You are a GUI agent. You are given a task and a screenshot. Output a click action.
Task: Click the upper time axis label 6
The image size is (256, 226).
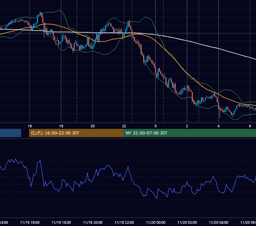coord(250,126)
